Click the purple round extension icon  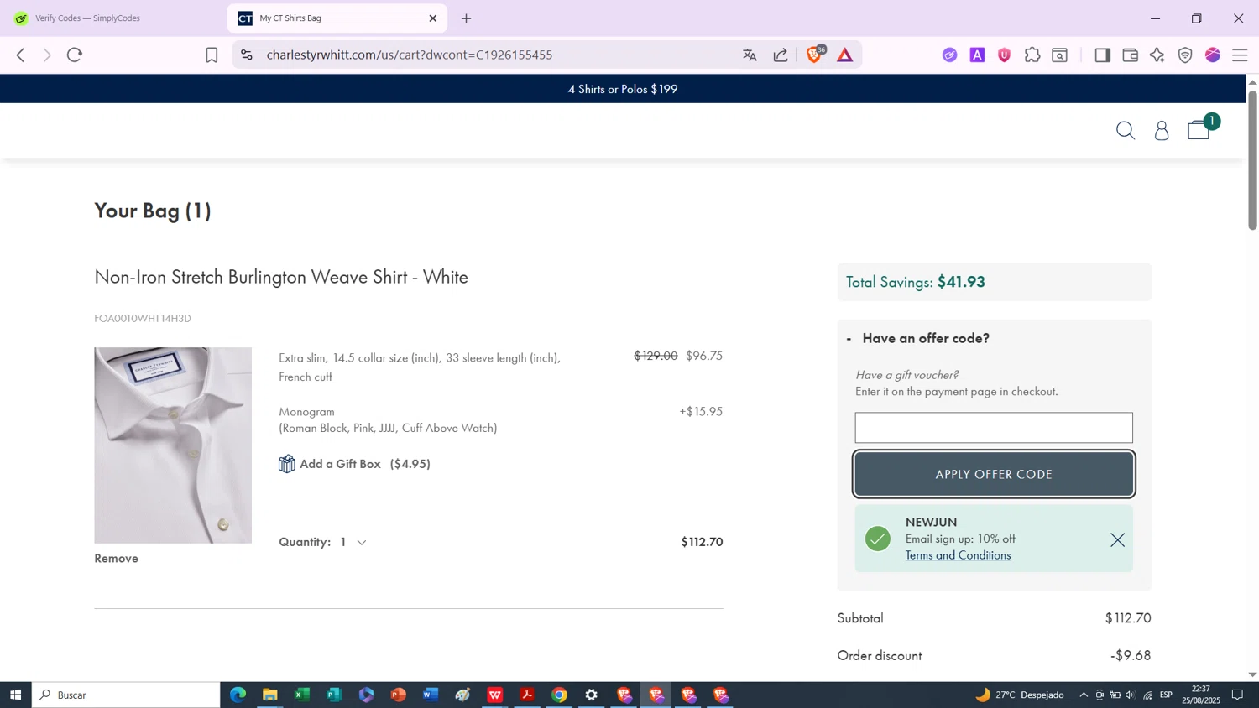tap(949, 55)
